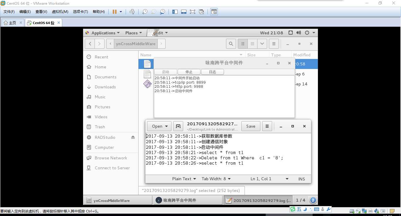Change the Tab Width: 8 setting
The image size is (401, 216).
click(x=216, y=179)
